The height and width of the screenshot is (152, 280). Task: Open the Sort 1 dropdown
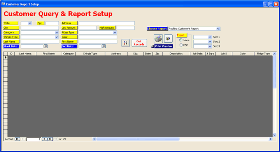pos(210,37)
